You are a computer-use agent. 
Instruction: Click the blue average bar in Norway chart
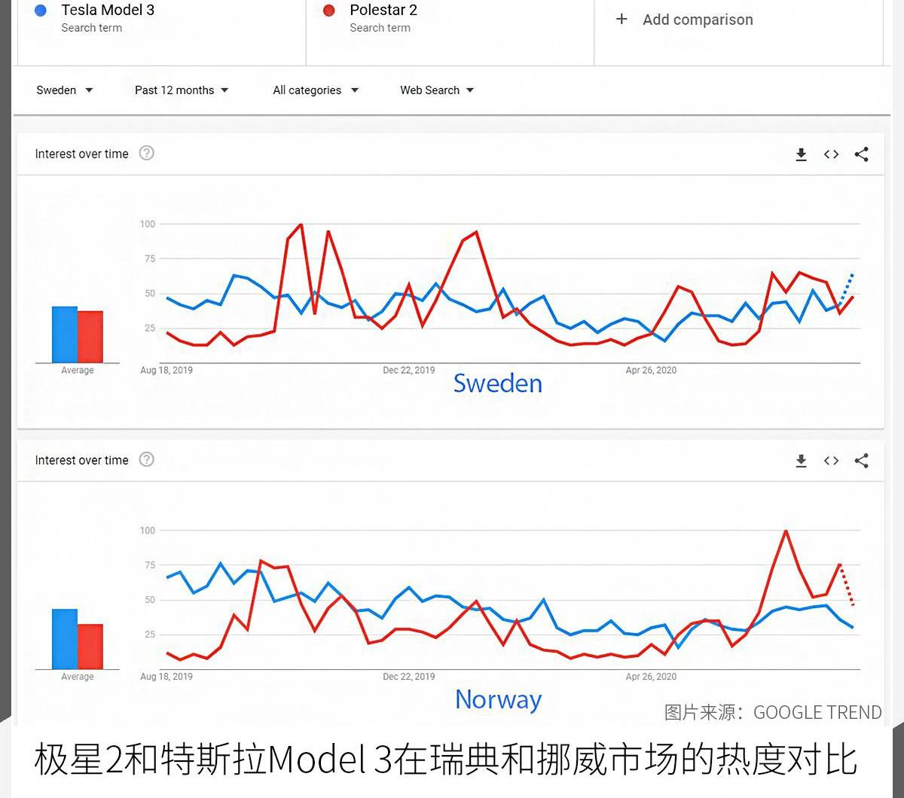click(65, 639)
